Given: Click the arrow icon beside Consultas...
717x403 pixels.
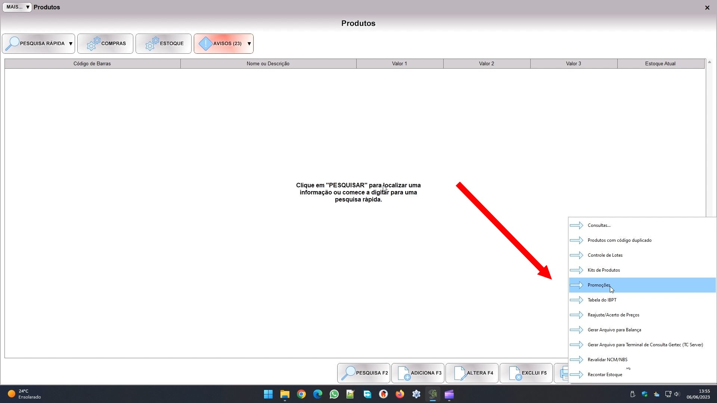Looking at the screenshot, I should tap(576, 225).
